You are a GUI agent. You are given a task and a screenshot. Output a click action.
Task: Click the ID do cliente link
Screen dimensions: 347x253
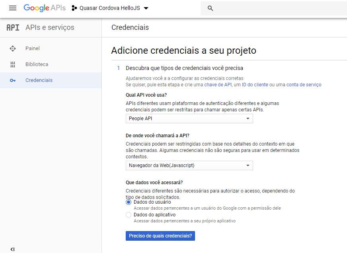pyautogui.click(x=255, y=85)
